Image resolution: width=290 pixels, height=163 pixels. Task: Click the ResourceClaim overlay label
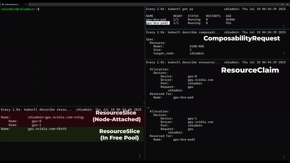250,70
